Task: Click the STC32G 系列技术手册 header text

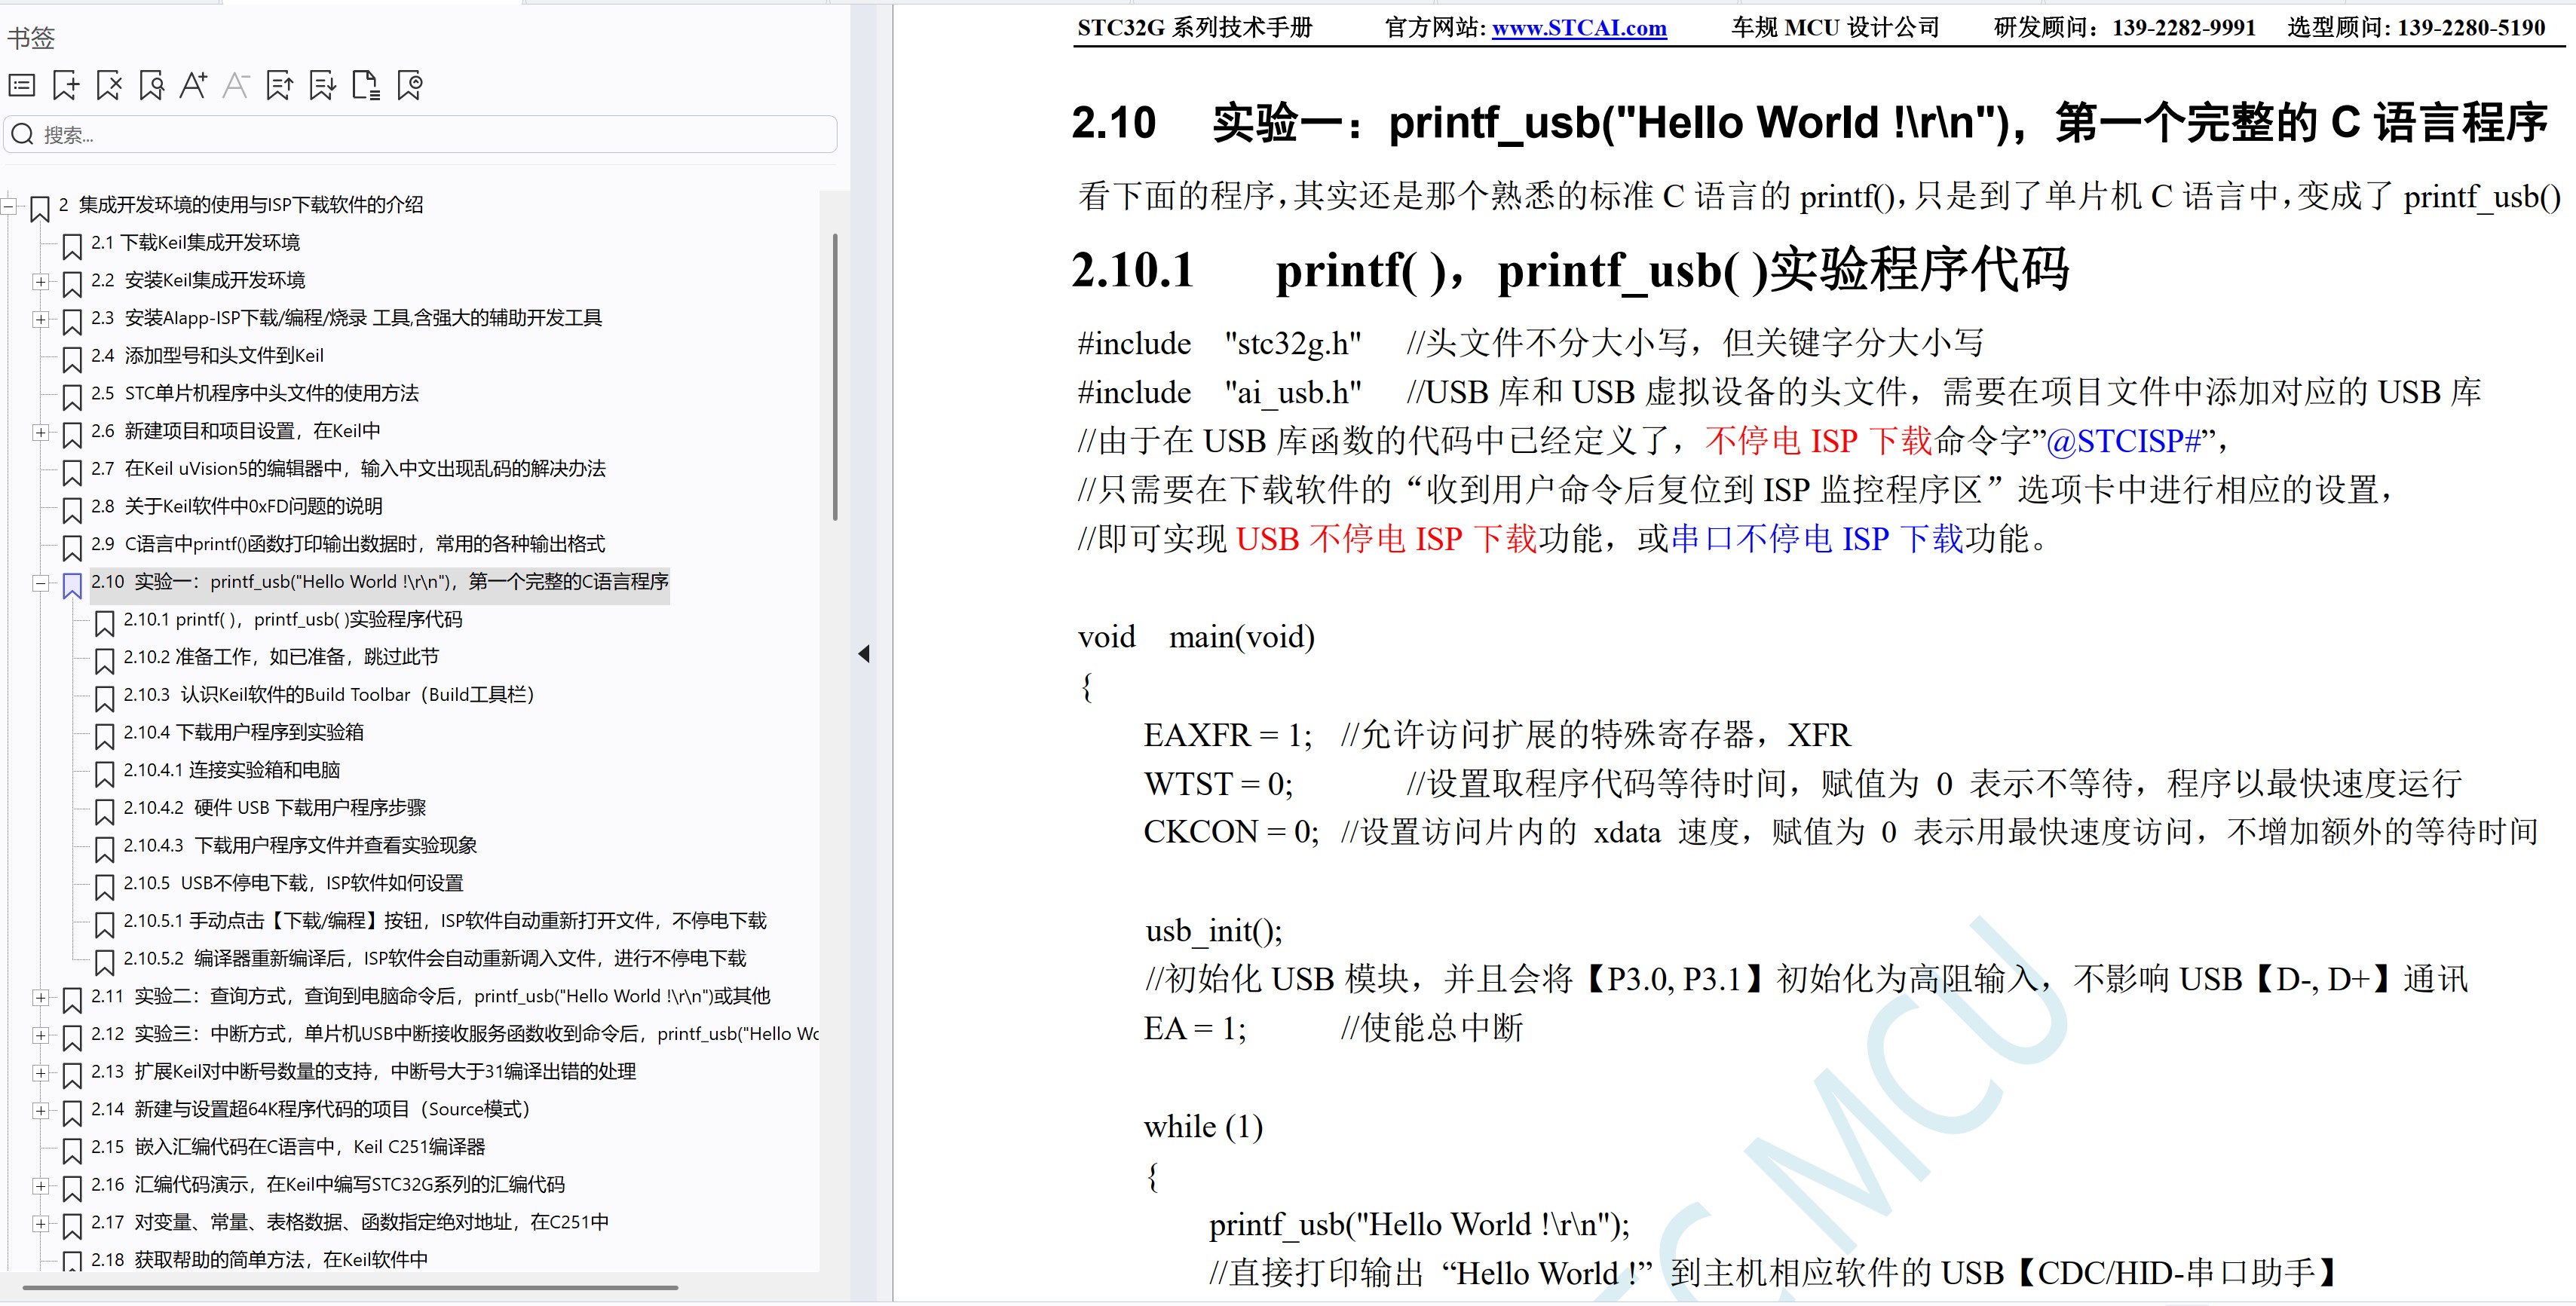Action: point(1195,28)
